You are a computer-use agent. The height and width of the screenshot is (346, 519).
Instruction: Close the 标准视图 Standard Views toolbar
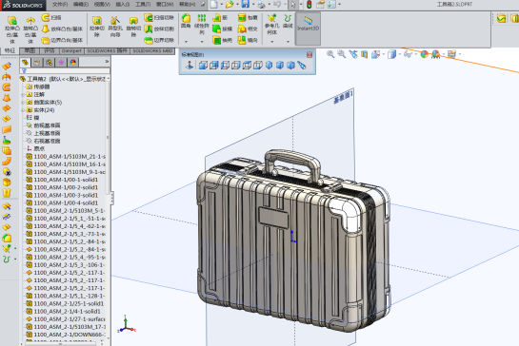[x=309, y=54]
